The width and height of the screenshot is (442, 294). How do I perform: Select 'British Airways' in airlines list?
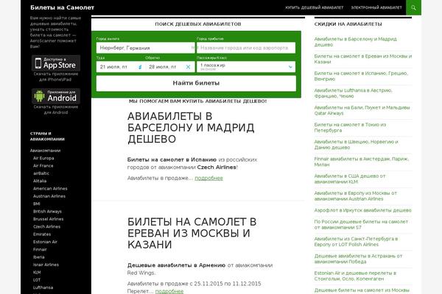coord(47,211)
